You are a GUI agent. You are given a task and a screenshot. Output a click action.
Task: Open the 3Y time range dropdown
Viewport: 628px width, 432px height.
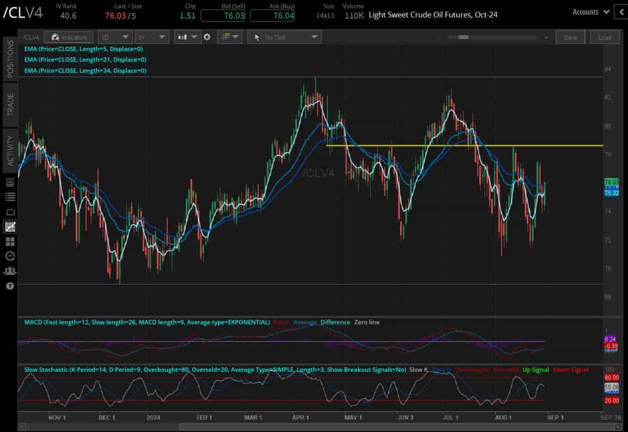click(x=151, y=37)
